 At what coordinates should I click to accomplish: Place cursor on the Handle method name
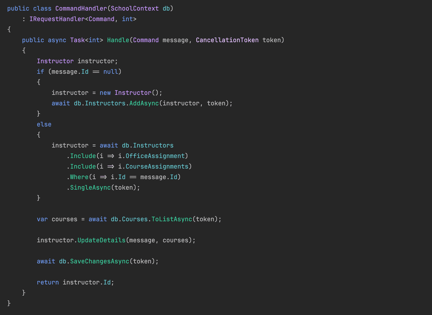tap(118, 40)
